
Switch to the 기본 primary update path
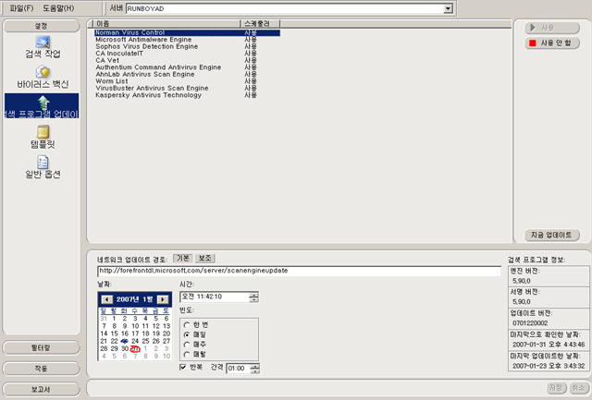coord(183,259)
